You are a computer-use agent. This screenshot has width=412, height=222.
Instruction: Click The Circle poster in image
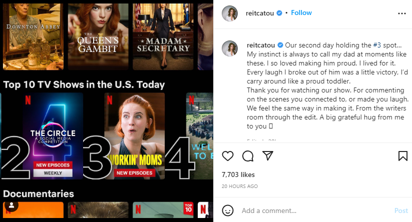(53, 136)
